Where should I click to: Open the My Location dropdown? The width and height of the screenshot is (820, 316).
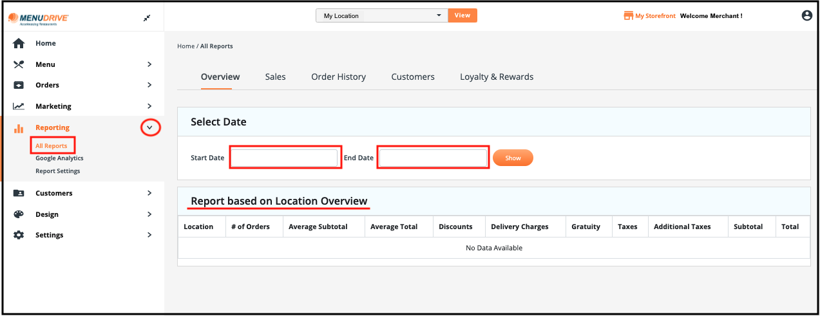[381, 15]
